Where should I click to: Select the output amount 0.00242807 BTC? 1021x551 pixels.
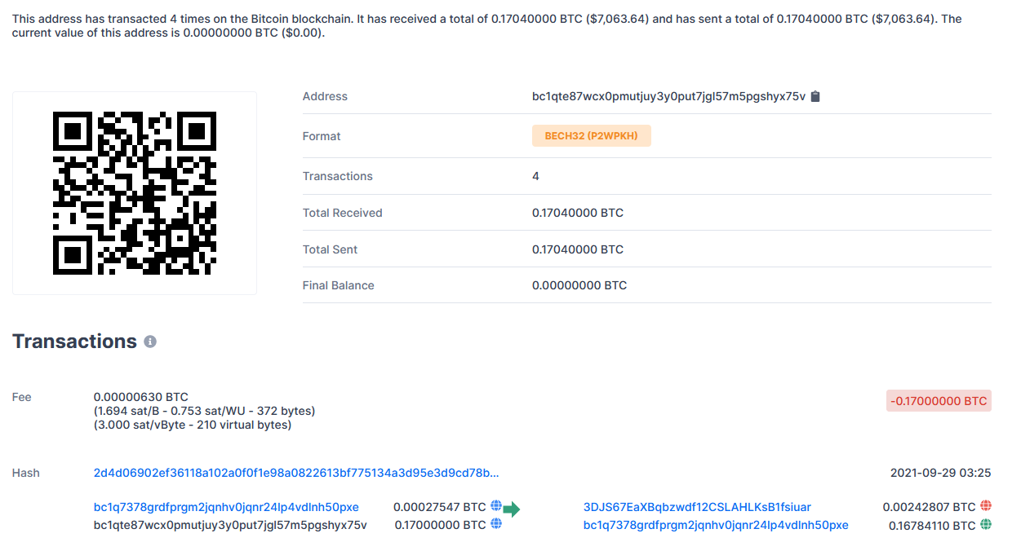(x=929, y=507)
